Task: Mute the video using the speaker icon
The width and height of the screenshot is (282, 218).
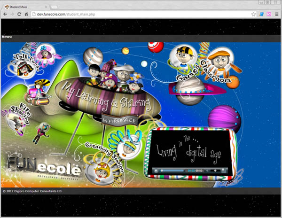Action: tap(206, 170)
